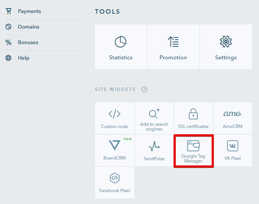Click the Help lifebuoy icon
This screenshot has height=204, width=259.
tap(9, 58)
